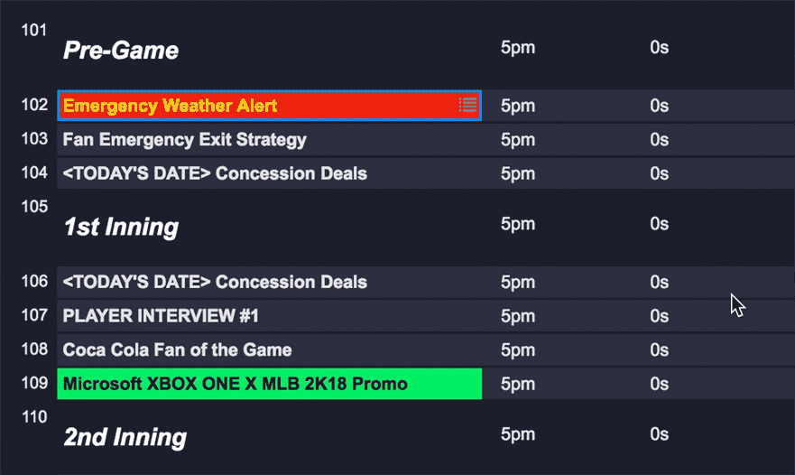
Task: Select the red Emergency Weather Alert item
Action: [x=170, y=106]
